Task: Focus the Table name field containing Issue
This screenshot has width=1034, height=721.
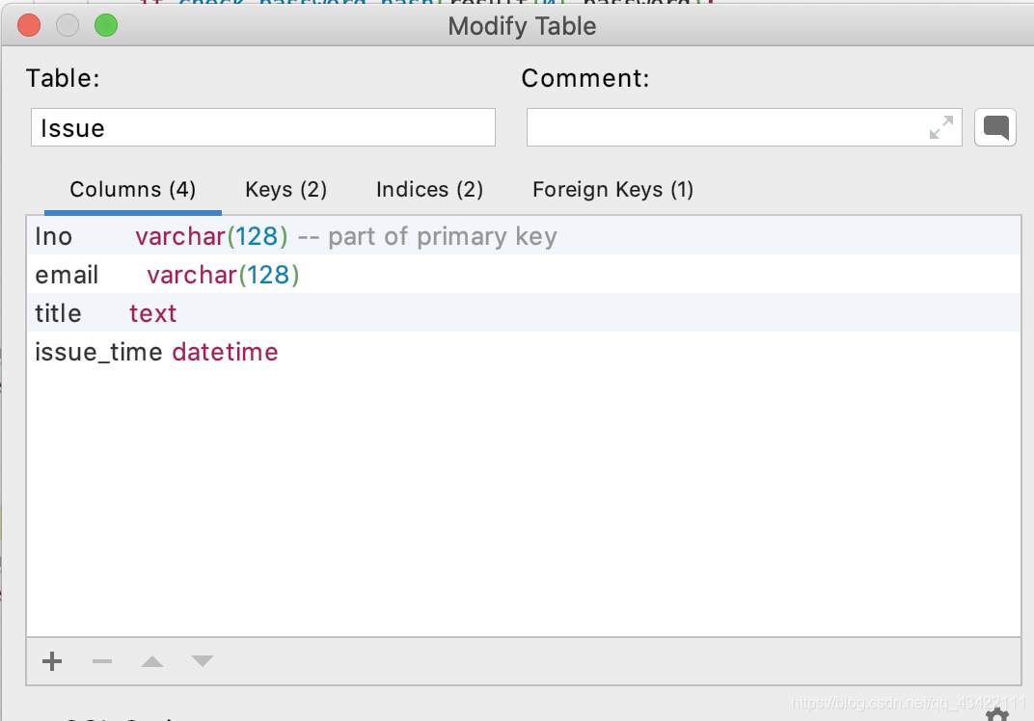Action: 263,127
